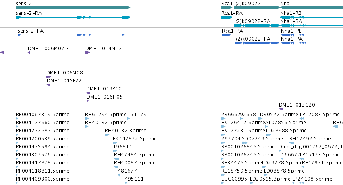Viewport: 343px width, 185px height.
Task: Select EST SD07249.5prime
Action: point(262,138)
